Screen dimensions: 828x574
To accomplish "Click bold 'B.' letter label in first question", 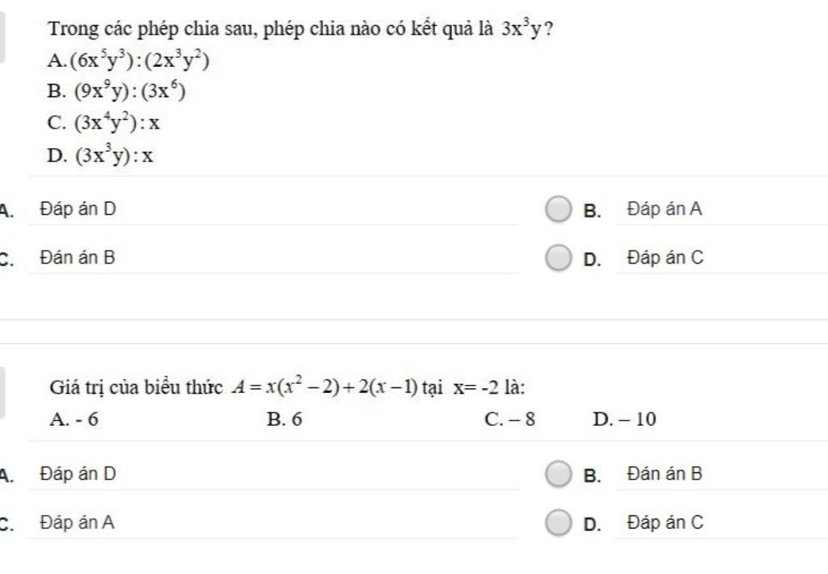I will (592, 212).
